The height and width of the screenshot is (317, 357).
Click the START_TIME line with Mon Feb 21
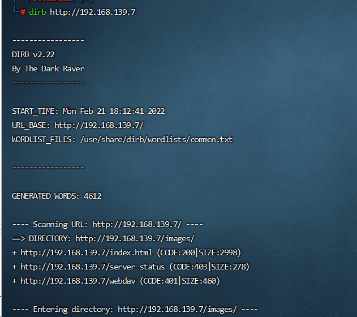coord(88,111)
